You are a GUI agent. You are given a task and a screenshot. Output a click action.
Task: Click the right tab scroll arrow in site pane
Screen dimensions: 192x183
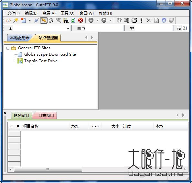pos(92,38)
